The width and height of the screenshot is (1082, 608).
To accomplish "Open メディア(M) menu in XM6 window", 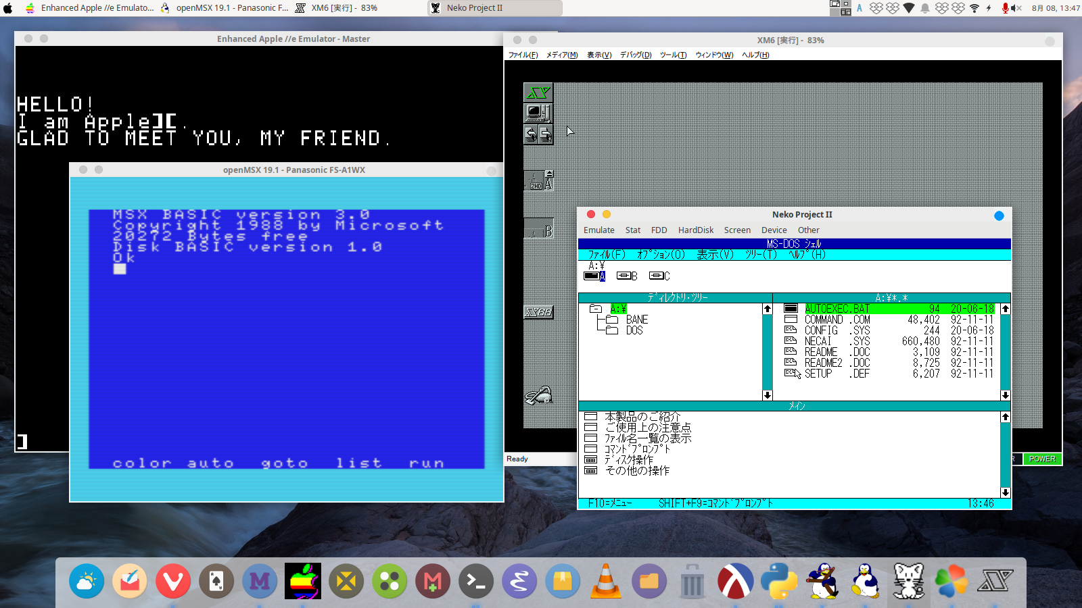I will [x=562, y=55].
